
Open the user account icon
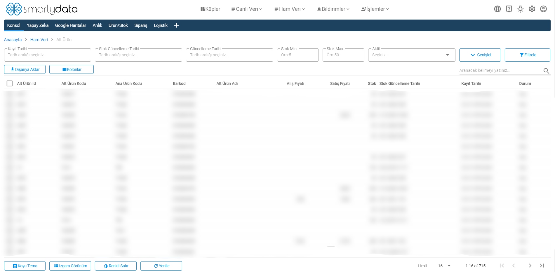(543, 9)
